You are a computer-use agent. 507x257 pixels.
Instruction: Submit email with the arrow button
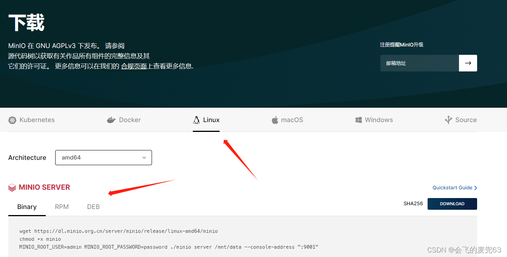coord(468,63)
